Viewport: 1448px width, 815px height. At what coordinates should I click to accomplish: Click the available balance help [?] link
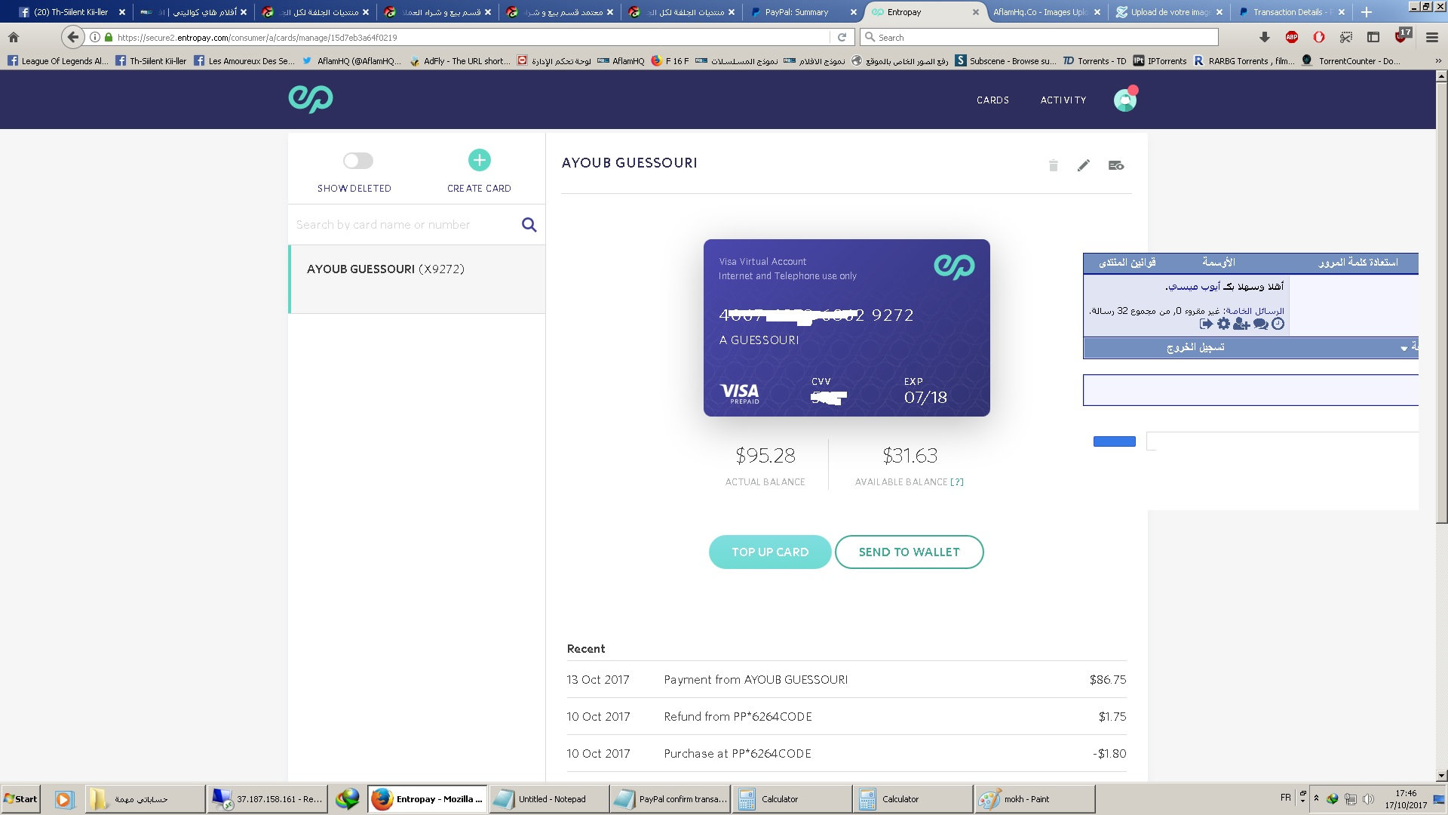point(957,482)
